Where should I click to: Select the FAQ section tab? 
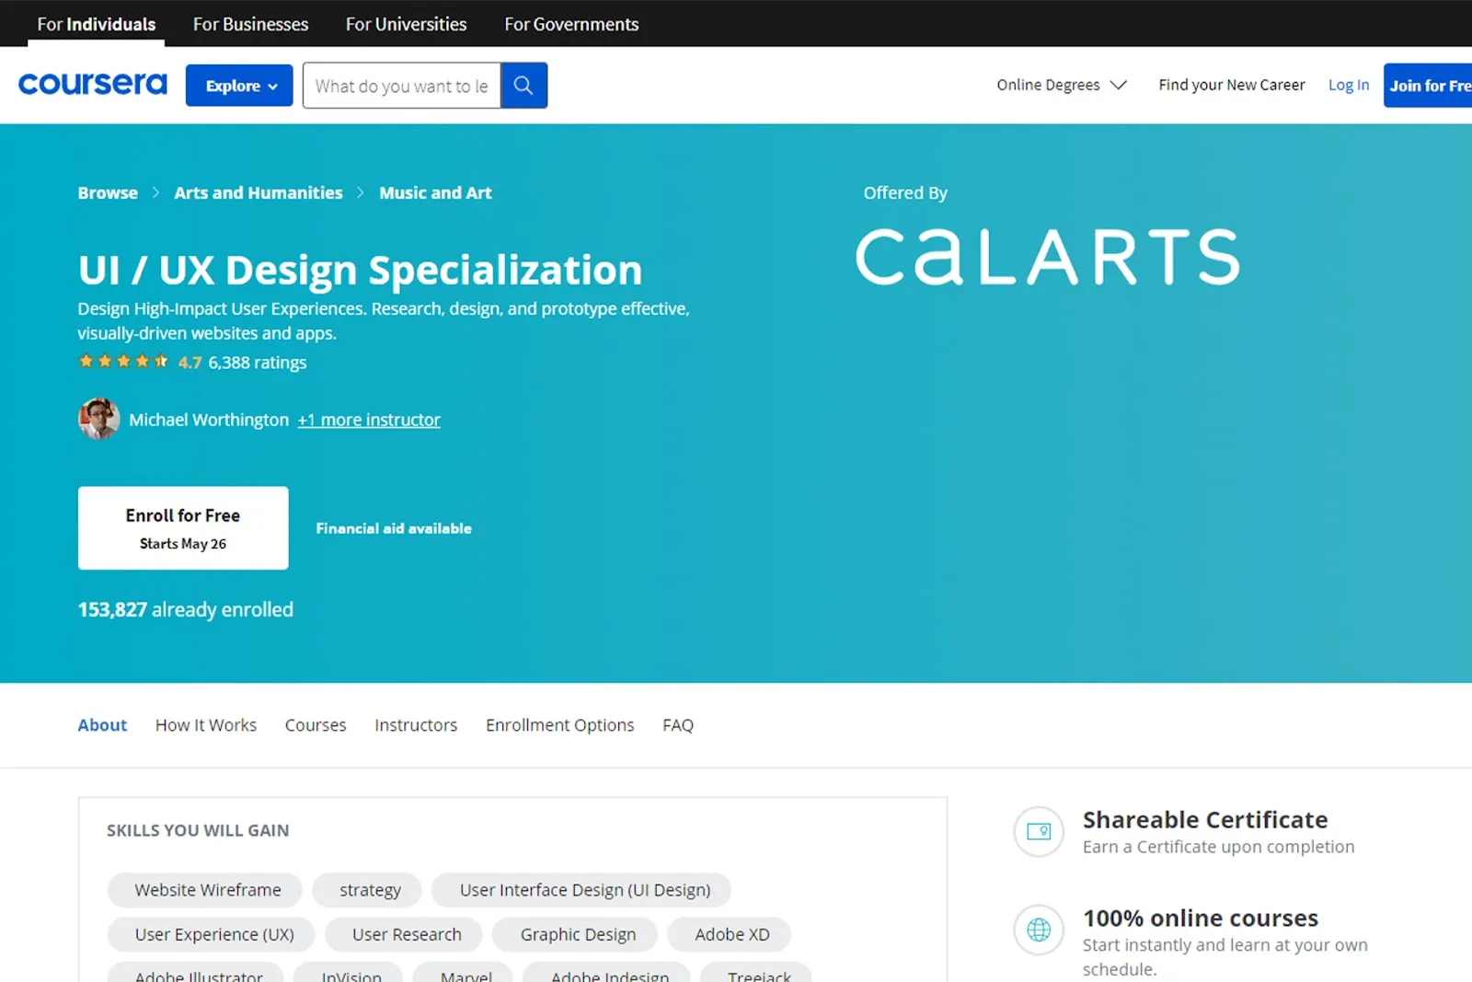click(x=678, y=725)
